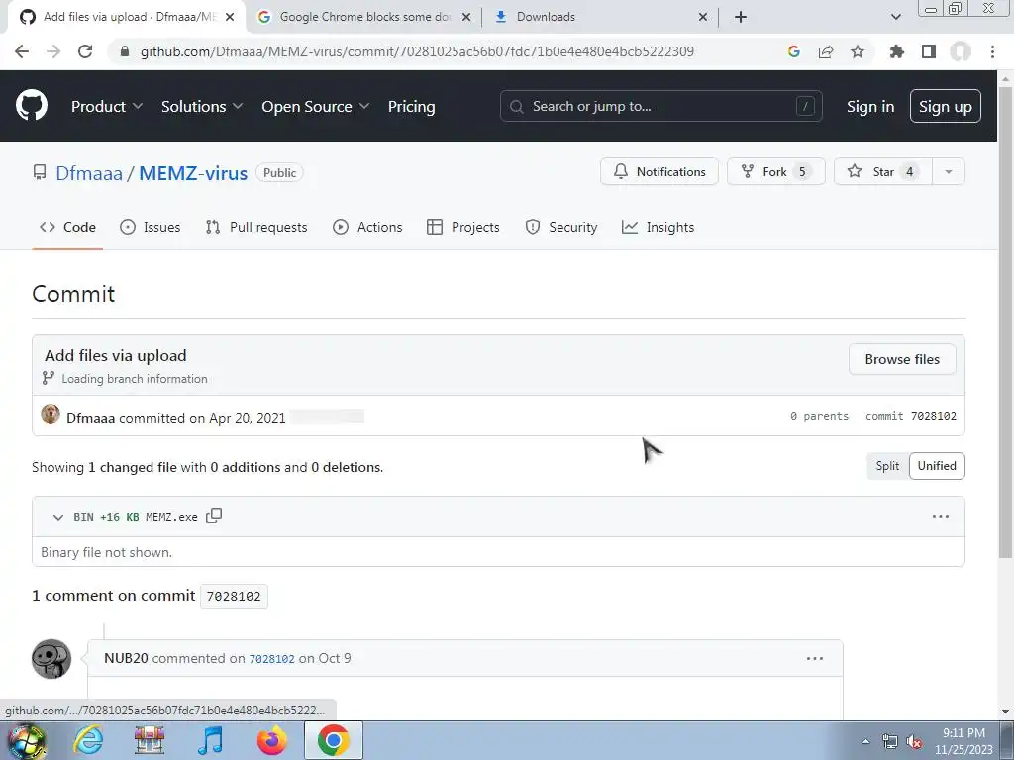Open the share page icon in address bar
1014x760 pixels.
826,51
